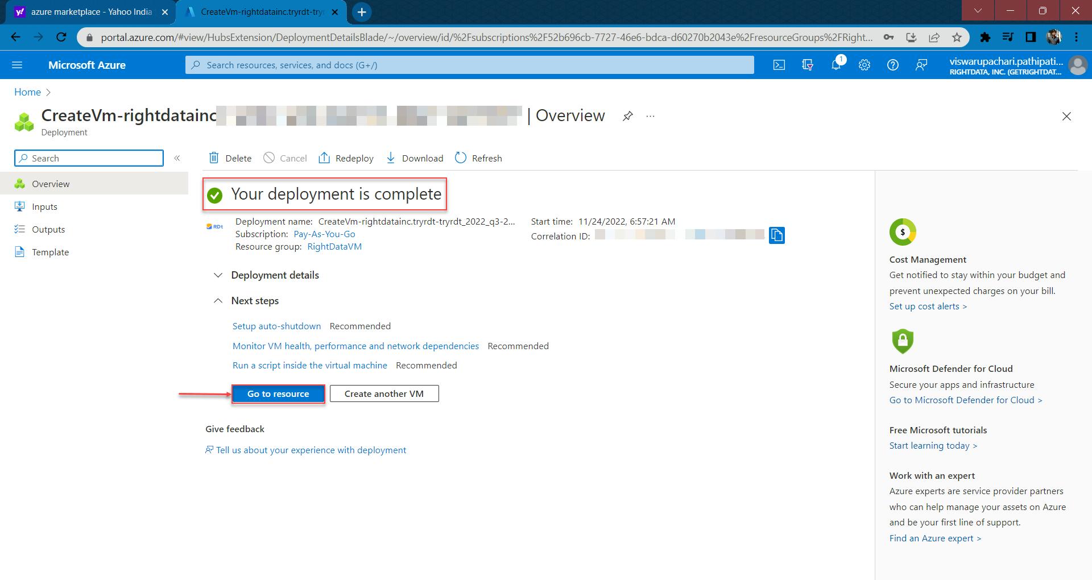Viewport: 1092px width, 580px height.
Task: Refresh the deployment overview
Action: pyautogui.click(x=478, y=158)
